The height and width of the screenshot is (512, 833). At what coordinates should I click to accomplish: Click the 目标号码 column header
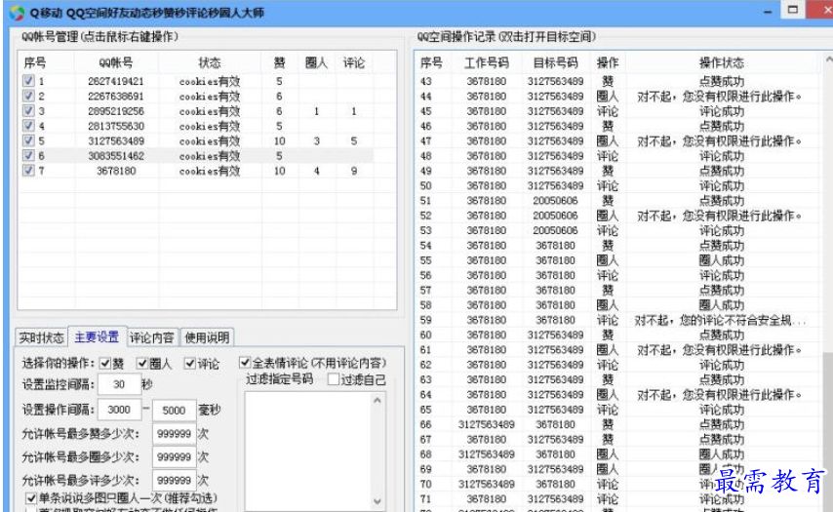555,62
